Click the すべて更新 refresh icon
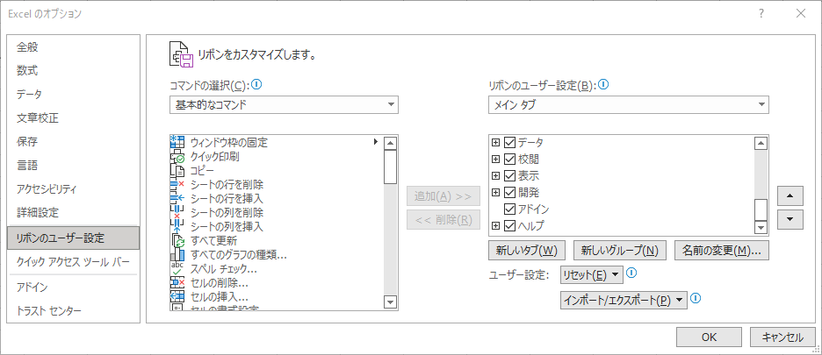Image resolution: width=822 pixels, height=355 pixels. (x=177, y=241)
